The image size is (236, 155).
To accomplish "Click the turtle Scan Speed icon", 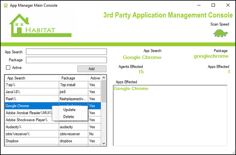I will click(x=220, y=33).
